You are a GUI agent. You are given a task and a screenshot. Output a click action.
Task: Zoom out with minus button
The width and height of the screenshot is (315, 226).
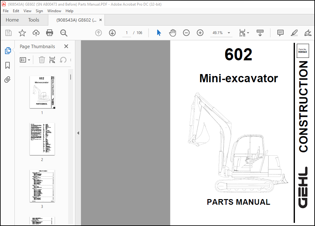186,33
